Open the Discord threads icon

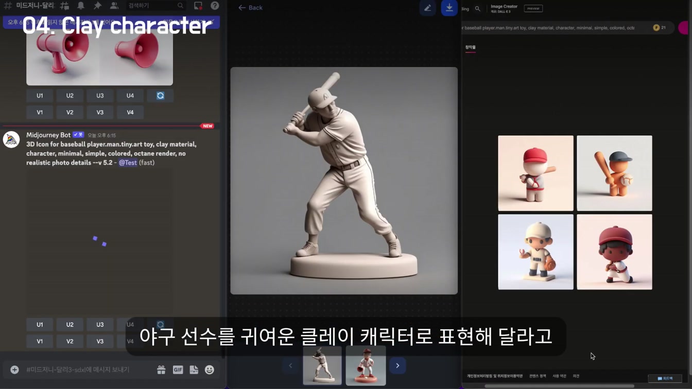(64, 6)
